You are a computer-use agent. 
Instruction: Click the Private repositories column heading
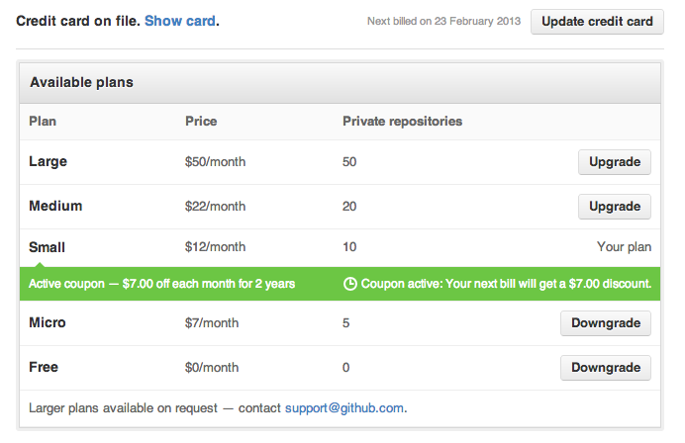(x=402, y=122)
